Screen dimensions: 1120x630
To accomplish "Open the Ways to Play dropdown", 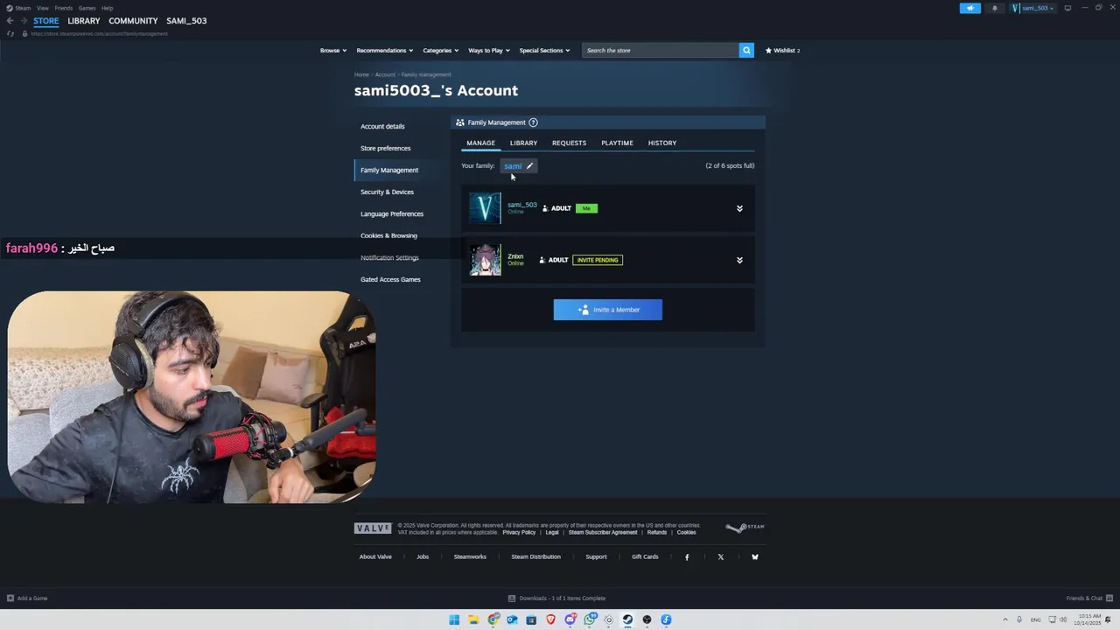I will click(489, 50).
